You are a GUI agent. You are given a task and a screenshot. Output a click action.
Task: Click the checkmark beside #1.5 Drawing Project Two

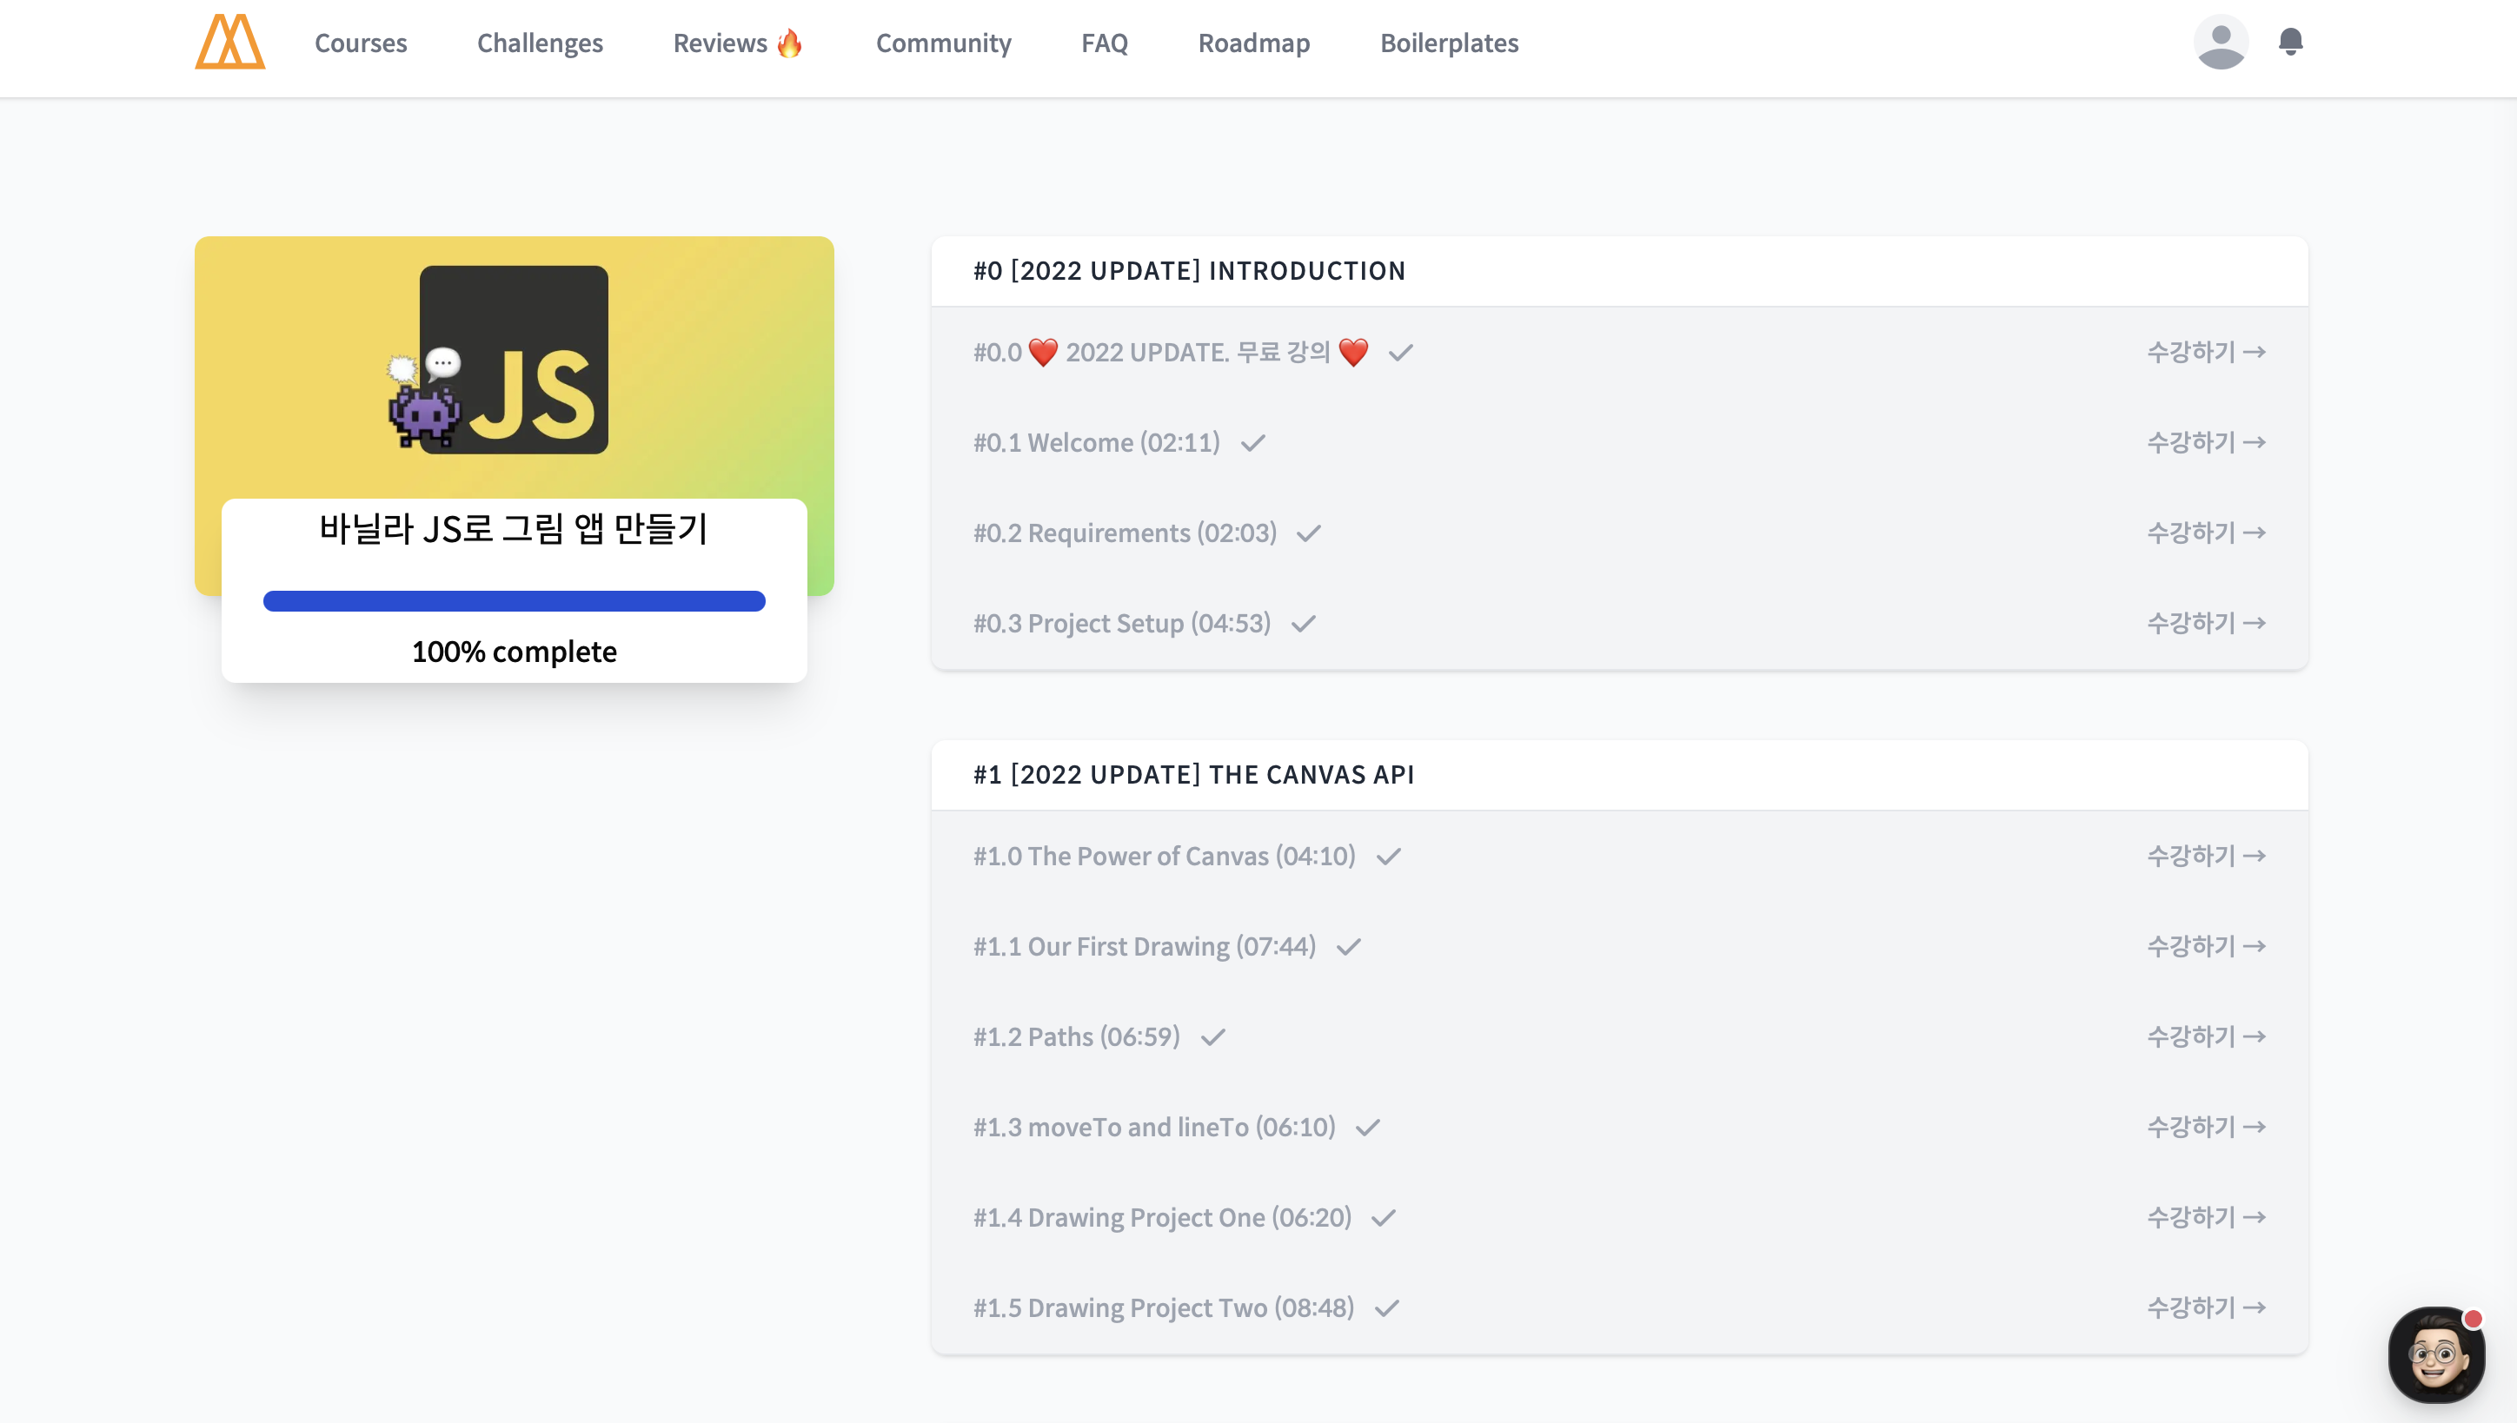point(1388,1307)
